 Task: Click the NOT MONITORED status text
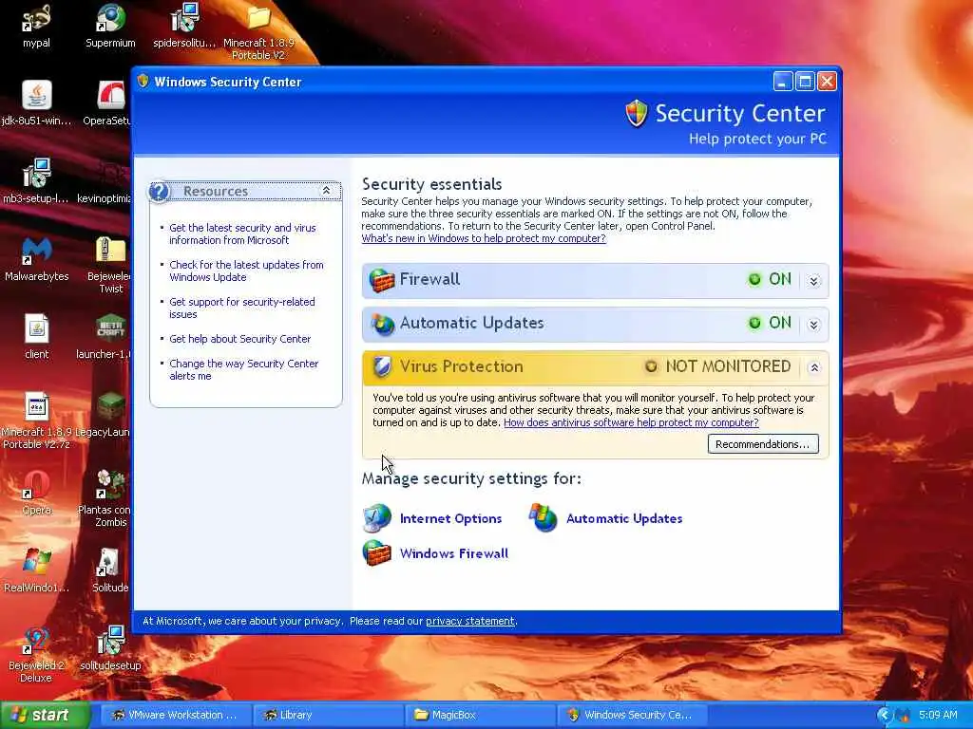pos(728,366)
